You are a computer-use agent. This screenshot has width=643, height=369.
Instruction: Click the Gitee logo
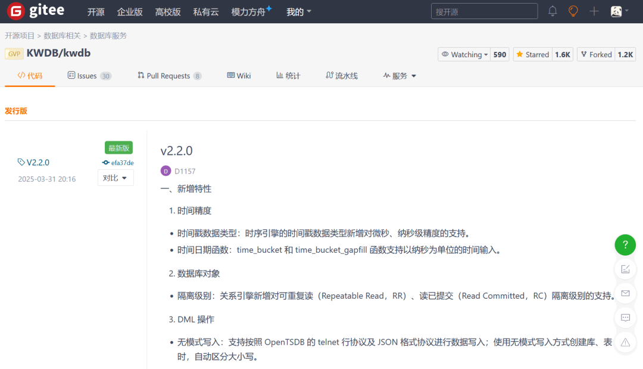pyautogui.click(x=36, y=11)
